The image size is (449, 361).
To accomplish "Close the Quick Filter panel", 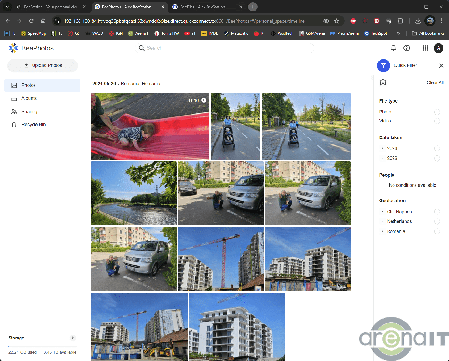I will pos(441,65).
